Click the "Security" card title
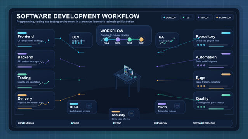 [x=118, y=115]
